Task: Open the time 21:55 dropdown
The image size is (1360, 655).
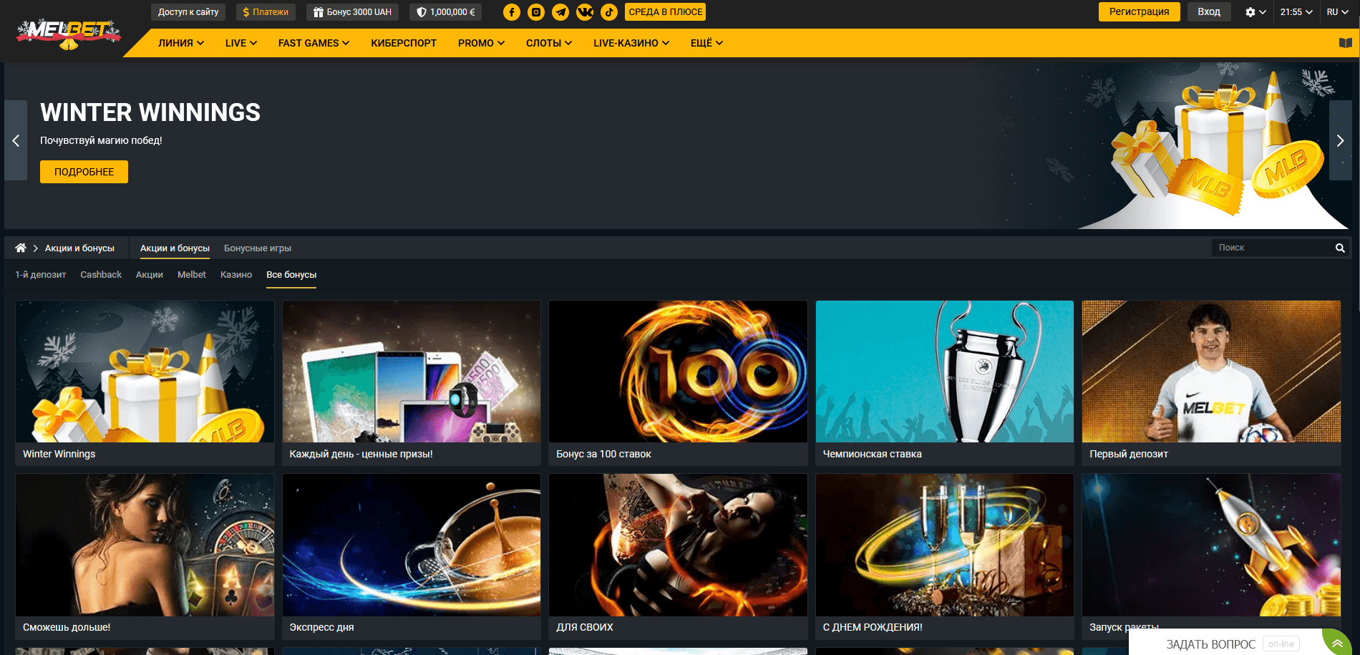Action: pyautogui.click(x=1296, y=12)
